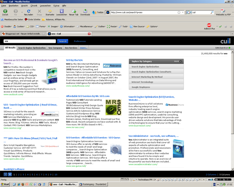Screen dimensions: 234x187
Task: Open the Adblock Plus icon
Action: point(209,25)
